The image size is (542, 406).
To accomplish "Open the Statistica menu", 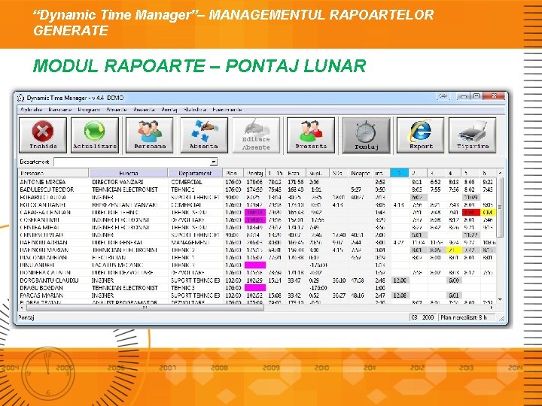I will [195, 110].
